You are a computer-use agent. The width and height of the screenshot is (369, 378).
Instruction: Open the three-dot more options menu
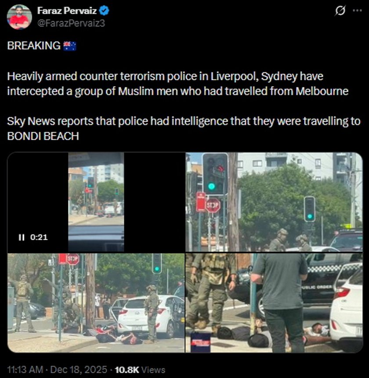pos(357,11)
